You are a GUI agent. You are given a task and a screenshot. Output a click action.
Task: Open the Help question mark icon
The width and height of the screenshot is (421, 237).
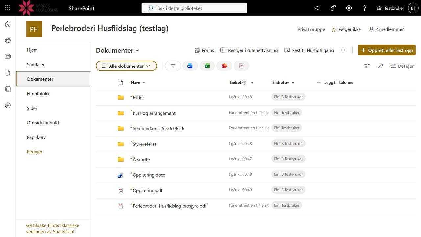point(364,8)
